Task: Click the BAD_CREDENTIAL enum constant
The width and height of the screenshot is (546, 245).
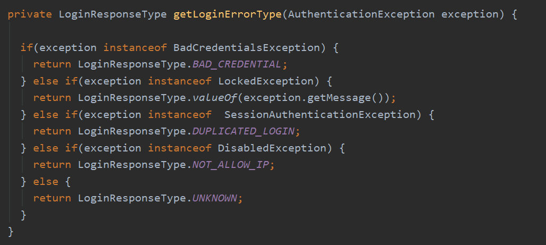Action: pyautogui.click(x=236, y=64)
